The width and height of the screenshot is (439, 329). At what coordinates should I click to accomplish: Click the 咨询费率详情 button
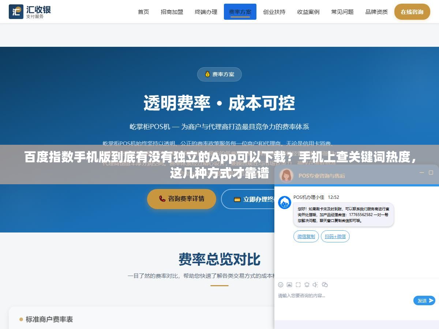point(181,199)
